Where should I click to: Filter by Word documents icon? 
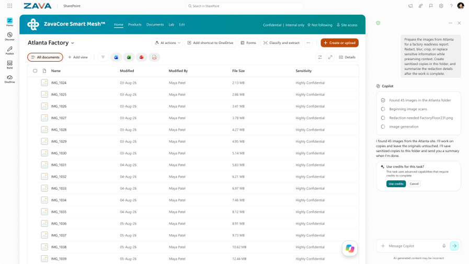click(x=116, y=57)
